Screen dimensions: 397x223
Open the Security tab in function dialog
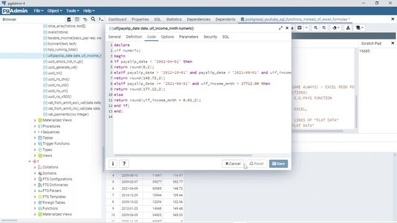pos(210,37)
